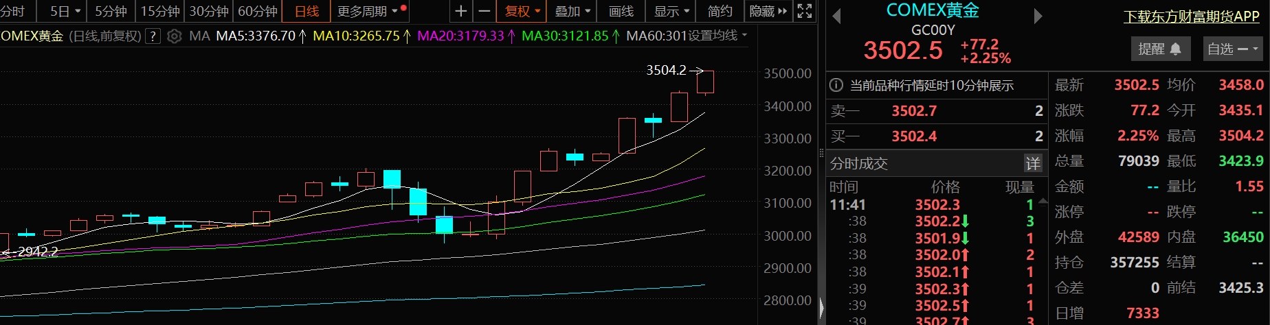Click the MA10:3265.75 value
The height and width of the screenshot is (325, 1270).
(x=356, y=36)
